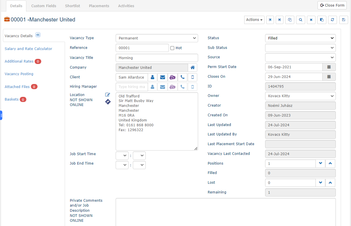Click the purple cloud icon for Client

(172, 77)
